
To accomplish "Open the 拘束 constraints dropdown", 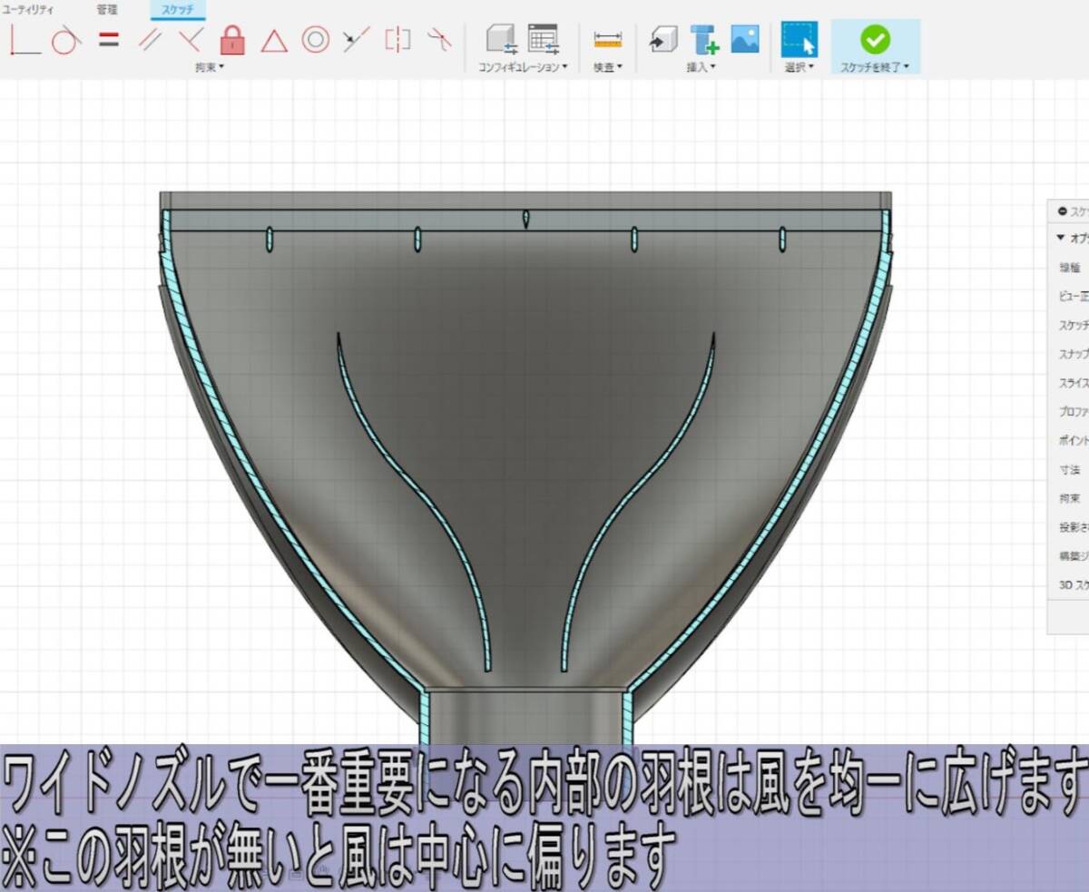I will tap(208, 67).
